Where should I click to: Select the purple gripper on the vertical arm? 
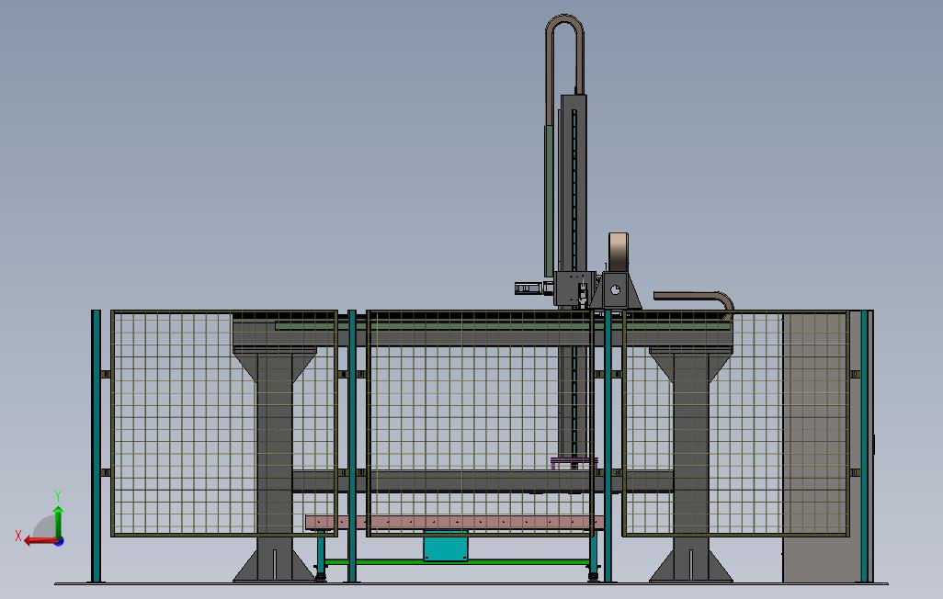[574, 462]
